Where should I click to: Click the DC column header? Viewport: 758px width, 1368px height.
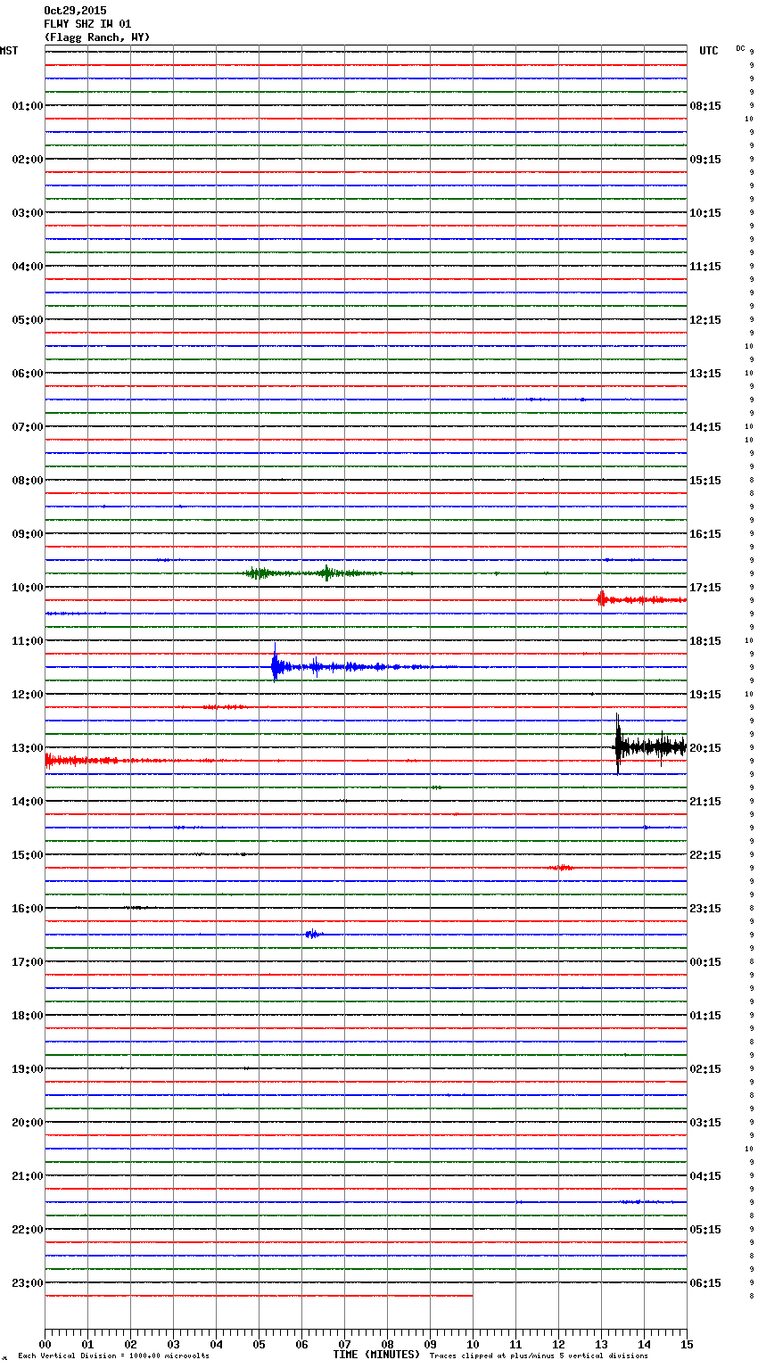(x=740, y=48)
